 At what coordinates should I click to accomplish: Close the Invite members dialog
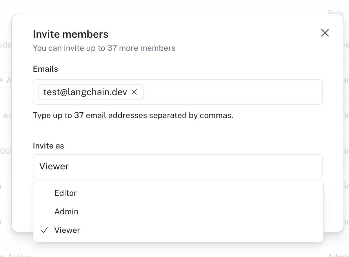coord(325,33)
